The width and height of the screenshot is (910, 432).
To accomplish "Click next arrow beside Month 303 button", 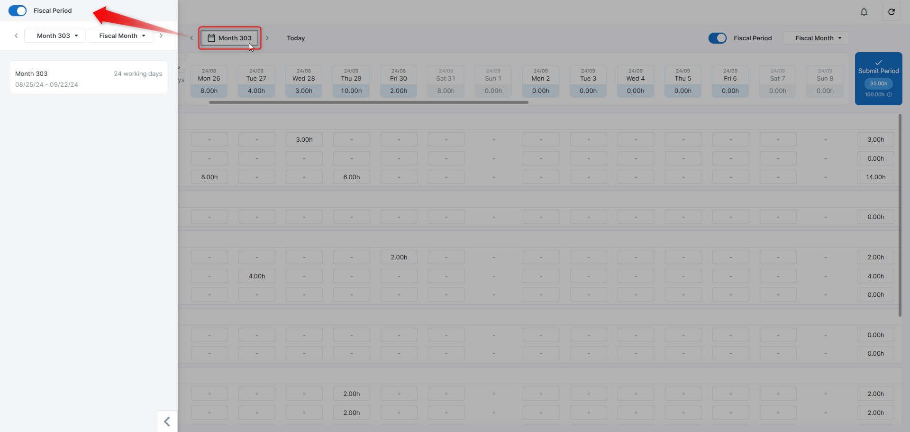I will click(267, 38).
